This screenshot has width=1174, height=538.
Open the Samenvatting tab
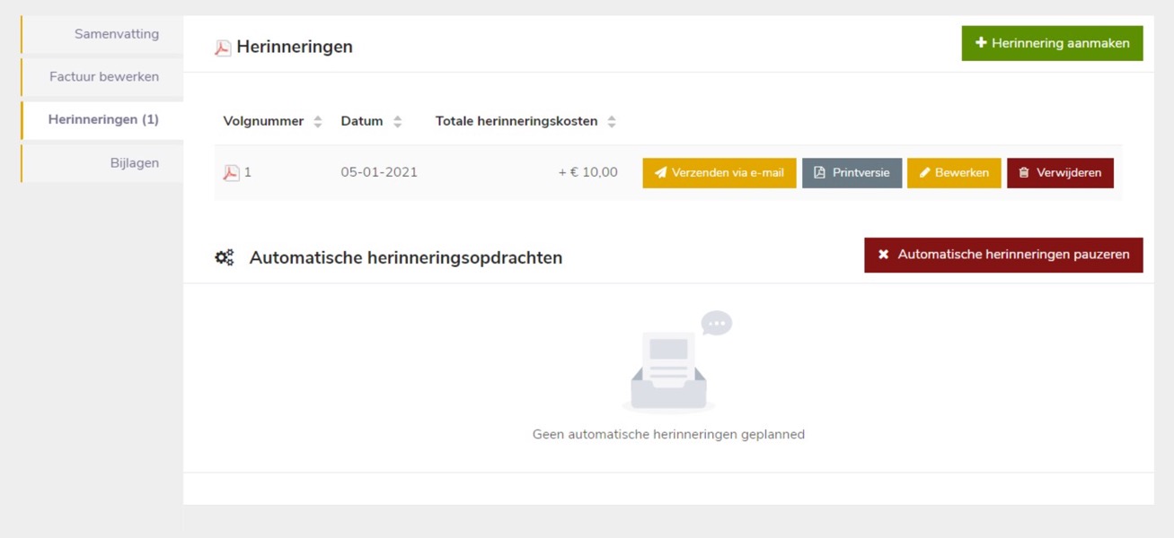click(116, 34)
